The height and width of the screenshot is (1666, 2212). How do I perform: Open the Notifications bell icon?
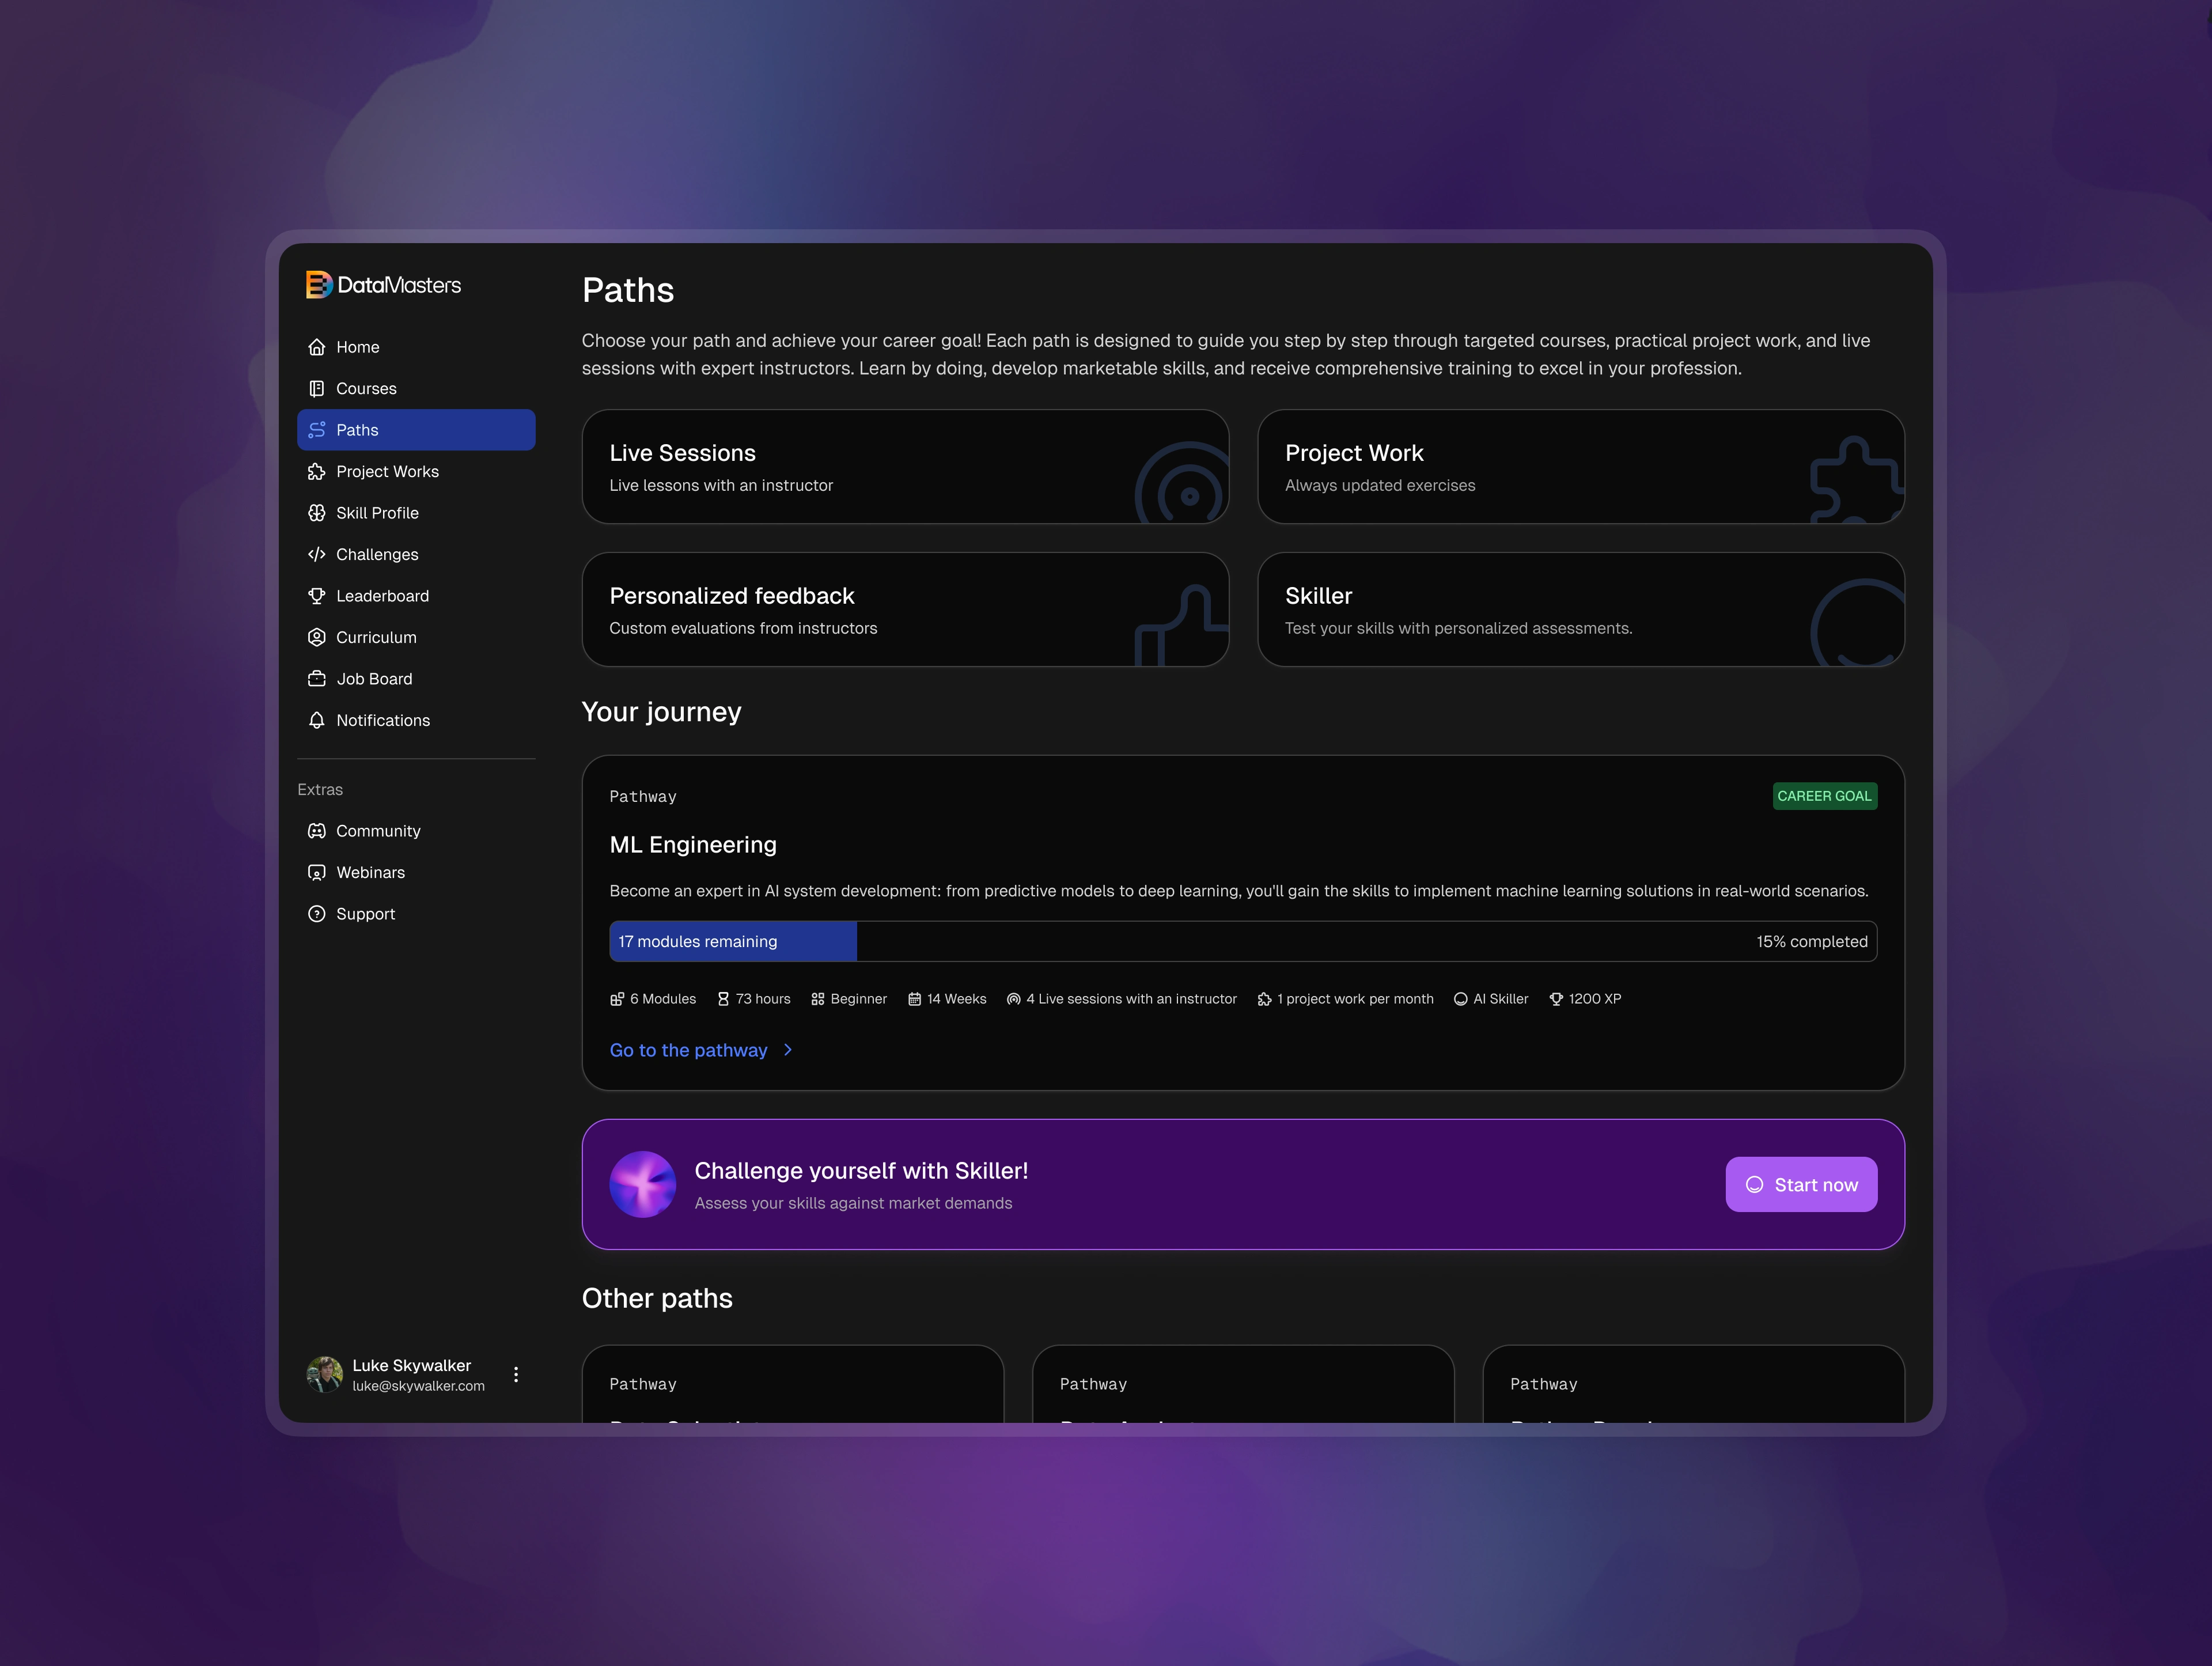click(316, 720)
